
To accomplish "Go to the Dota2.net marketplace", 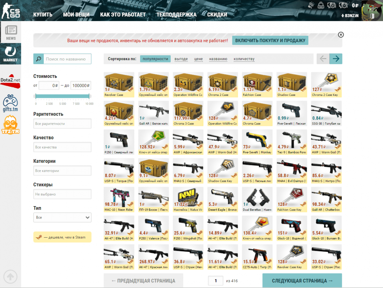I will click(x=11, y=81).
